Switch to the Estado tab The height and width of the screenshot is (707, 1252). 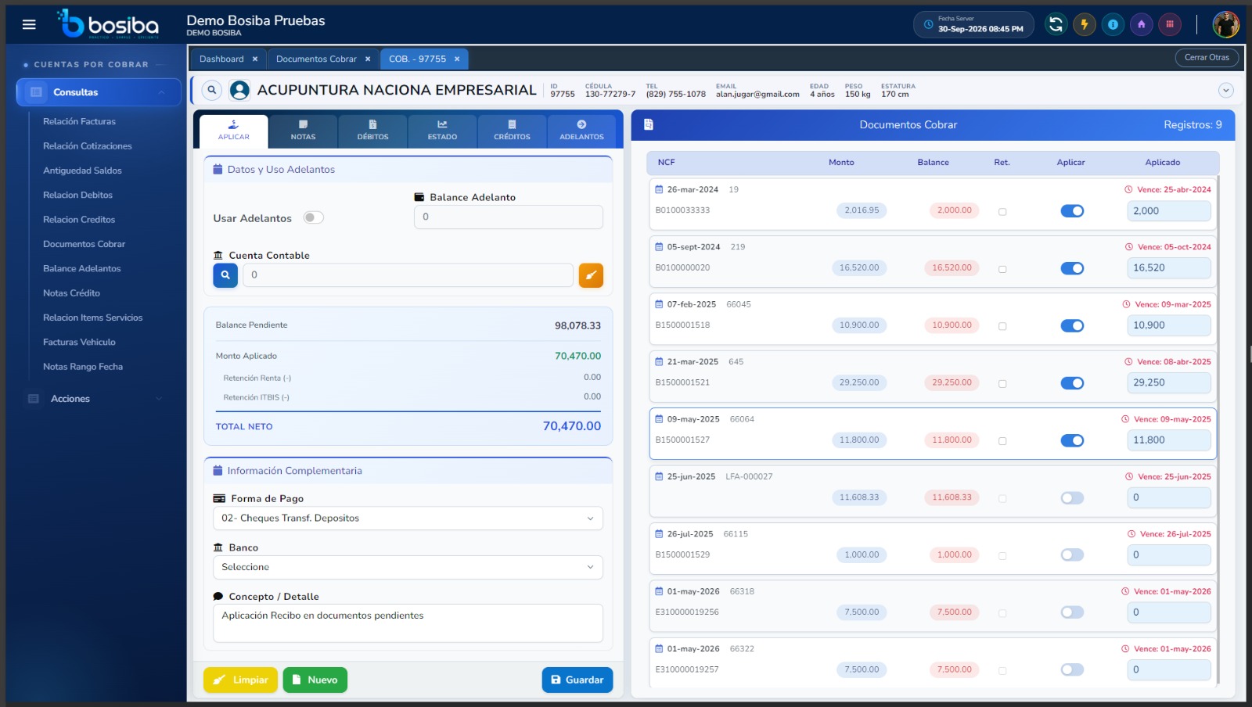442,131
